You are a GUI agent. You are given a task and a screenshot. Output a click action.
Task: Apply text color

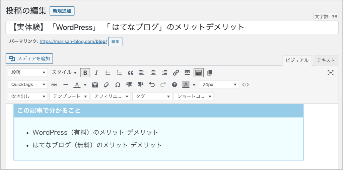[77, 85]
